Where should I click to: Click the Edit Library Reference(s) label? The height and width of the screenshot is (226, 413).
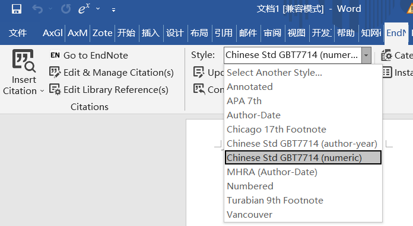(x=116, y=90)
